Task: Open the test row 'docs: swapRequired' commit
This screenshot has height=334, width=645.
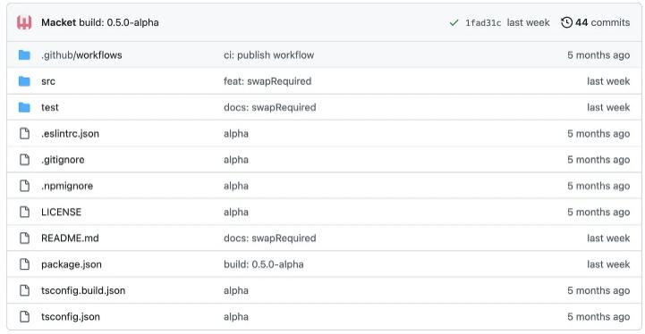Action: [270, 108]
